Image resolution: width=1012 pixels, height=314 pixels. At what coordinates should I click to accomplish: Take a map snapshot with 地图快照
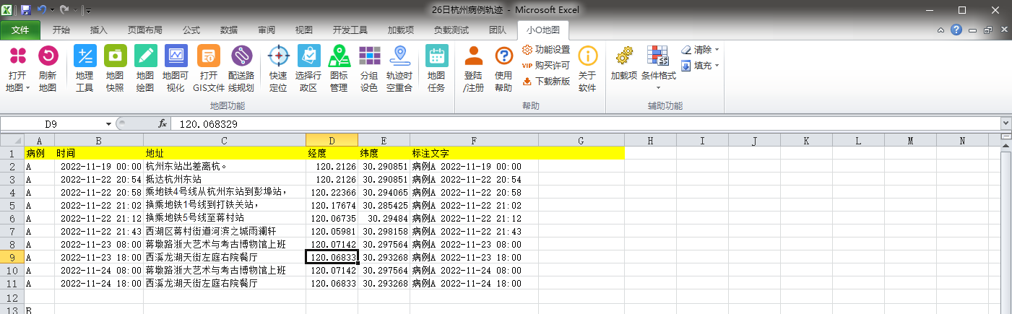(115, 69)
